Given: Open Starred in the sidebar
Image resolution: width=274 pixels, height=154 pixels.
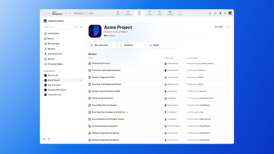Looking at the screenshot, I should tap(49, 59).
